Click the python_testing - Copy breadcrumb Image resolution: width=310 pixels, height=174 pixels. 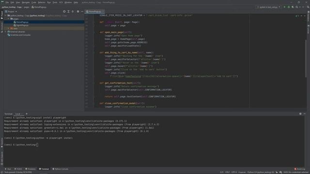click(12, 7)
